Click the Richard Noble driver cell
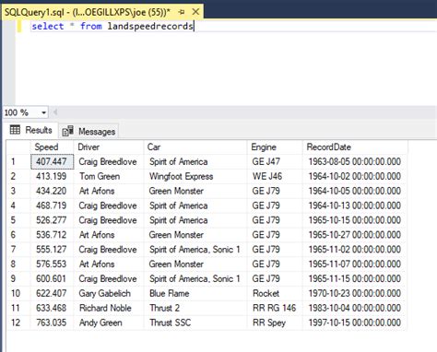437x352 pixels. click(109, 308)
